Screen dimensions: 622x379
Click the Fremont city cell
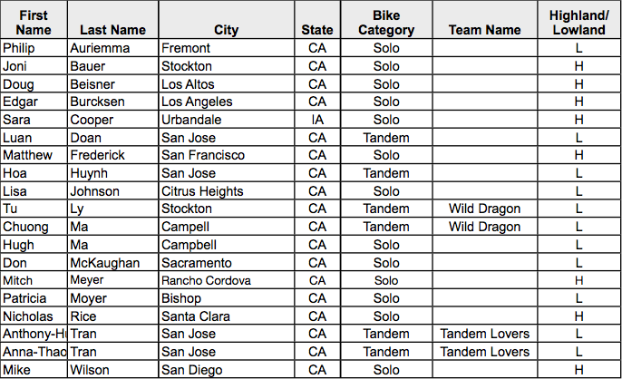226,48
